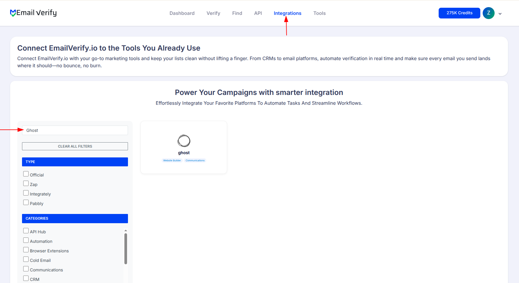Image resolution: width=519 pixels, height=283 pixels.
Task: Open the Dashboard menu
Action: coord(182,13)
